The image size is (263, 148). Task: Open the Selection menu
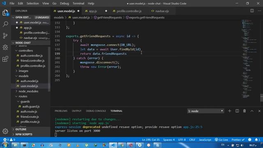pyautogui.click(x=32, y=3)
